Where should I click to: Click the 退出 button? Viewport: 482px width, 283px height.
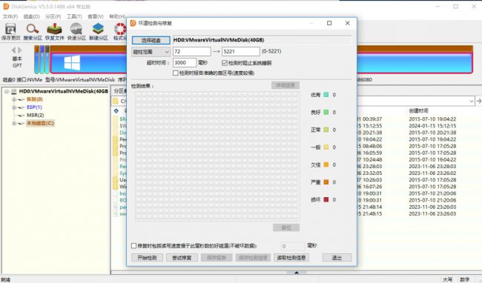[337, 258]
